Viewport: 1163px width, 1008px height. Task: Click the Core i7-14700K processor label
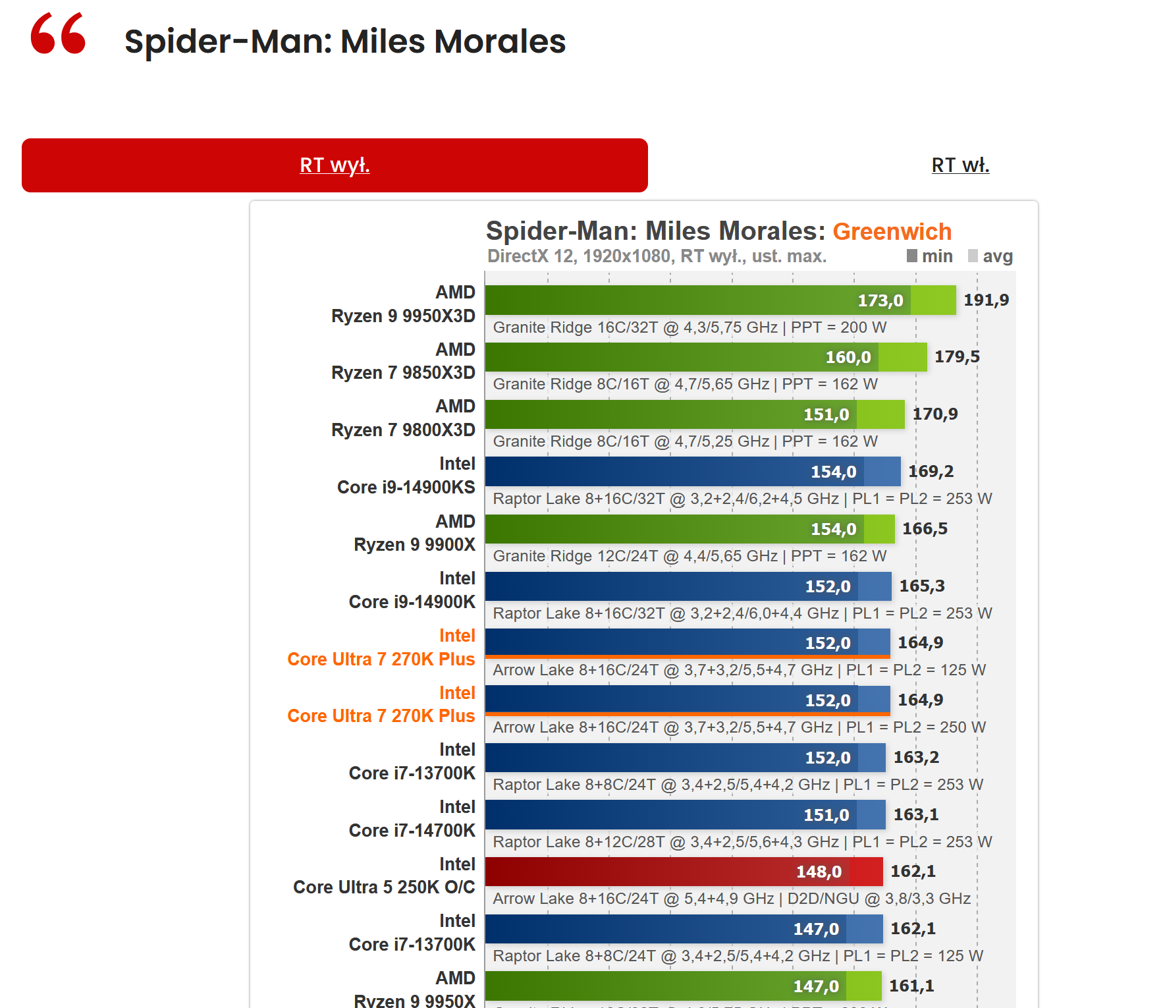point(412,819)
